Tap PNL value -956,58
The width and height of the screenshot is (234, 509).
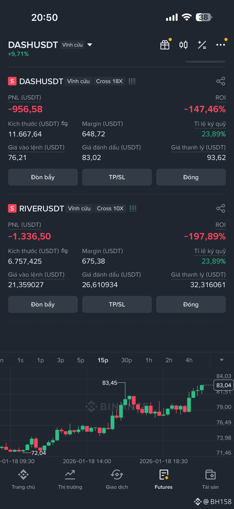[25, 109]
